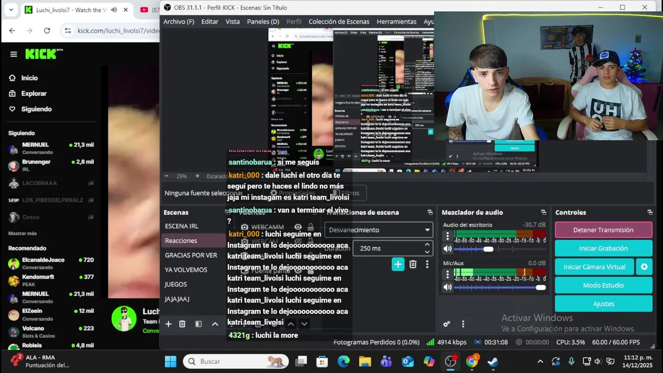Open scene filters icon in Escenas panel
Viewport: 663px width, 373px height.
(x=198, y=324)
